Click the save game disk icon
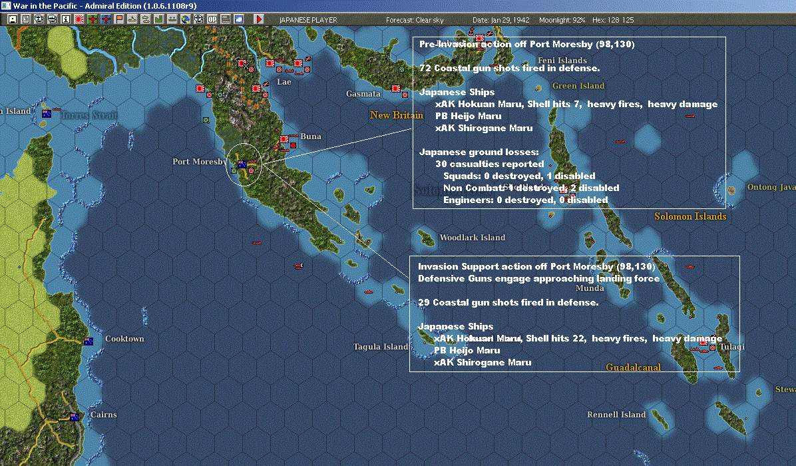 [12, 19]
